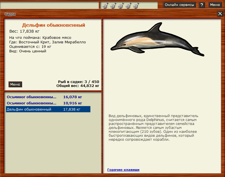Click the Вид: Очень ценный line
Viewport: 225px width, 177px height.
click(28, 51)
